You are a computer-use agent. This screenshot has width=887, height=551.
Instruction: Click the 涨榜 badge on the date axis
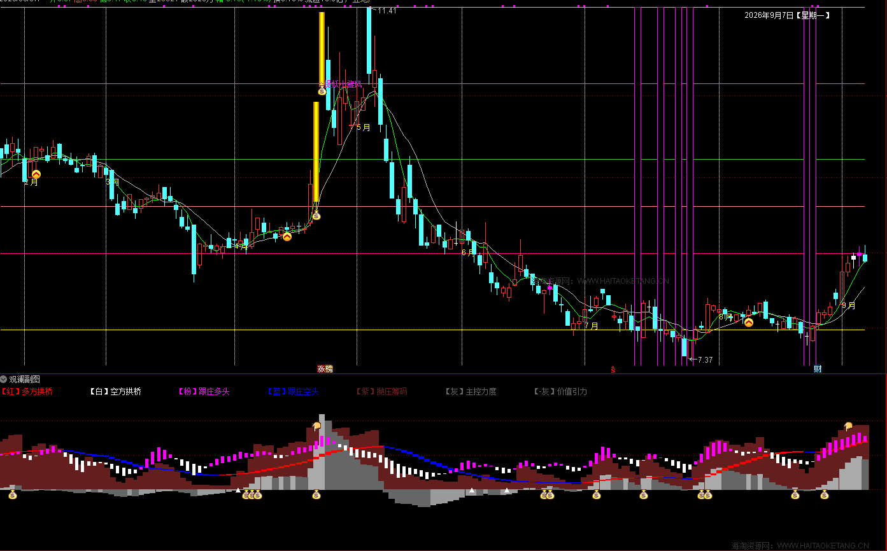[x=325, y=368]
